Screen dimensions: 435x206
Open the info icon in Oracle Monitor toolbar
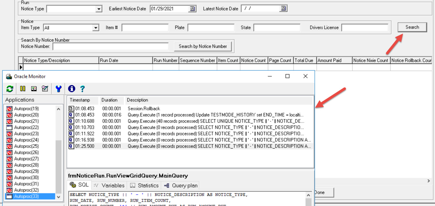point(71,89)
